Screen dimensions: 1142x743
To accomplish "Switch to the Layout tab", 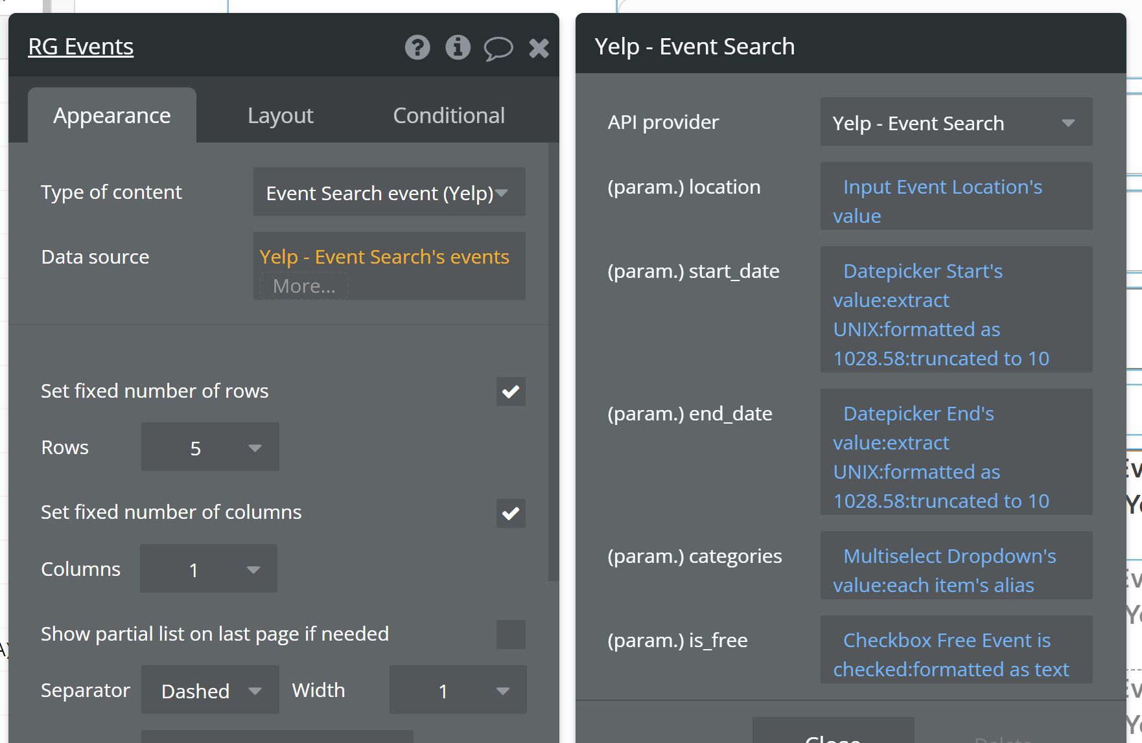I will [x=280, y=115].
